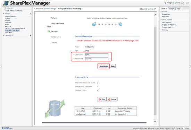Collapse the right action panel arrow
The image size is (191, 130).
pyautogui.click(x=190, y=67)
